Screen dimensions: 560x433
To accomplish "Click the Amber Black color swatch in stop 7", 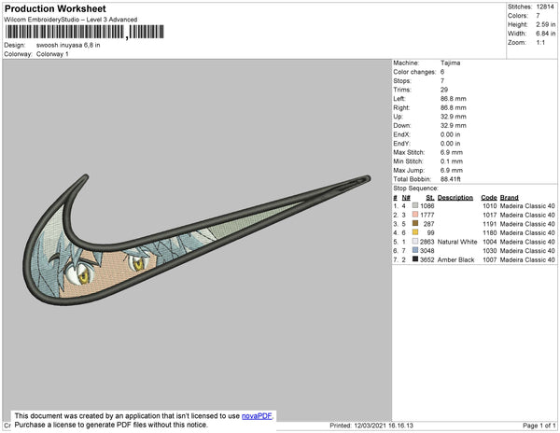I will click(415, 259).
